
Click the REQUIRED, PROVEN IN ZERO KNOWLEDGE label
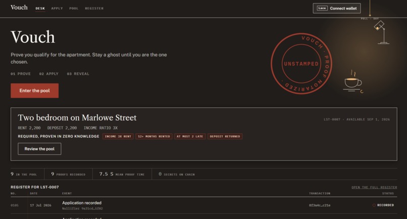[x=59, y=136]
